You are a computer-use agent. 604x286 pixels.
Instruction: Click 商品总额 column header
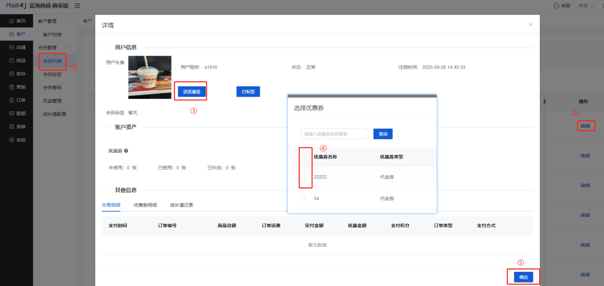[227, 226]
